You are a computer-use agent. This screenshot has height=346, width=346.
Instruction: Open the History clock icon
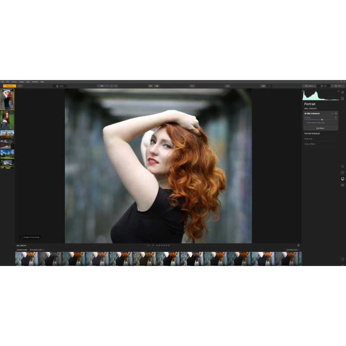pos(343,259)
